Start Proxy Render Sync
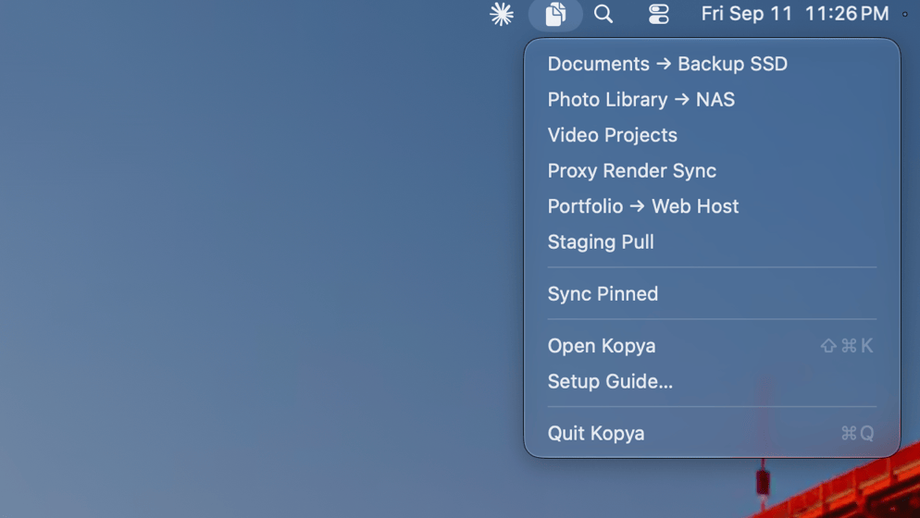Image resolution: width=920 pixels, height=518 pixels. 712,171
